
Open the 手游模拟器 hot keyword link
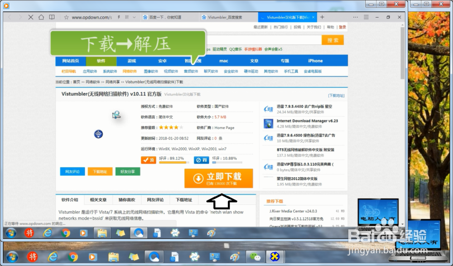[253, 49]
